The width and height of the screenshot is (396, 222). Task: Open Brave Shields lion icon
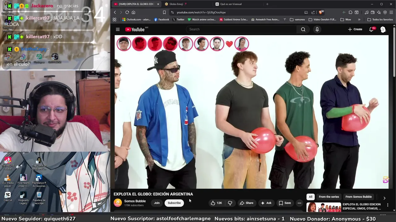[321, 12]
